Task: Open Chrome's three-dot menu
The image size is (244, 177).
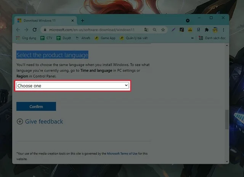Action: [x=223, y=30]
